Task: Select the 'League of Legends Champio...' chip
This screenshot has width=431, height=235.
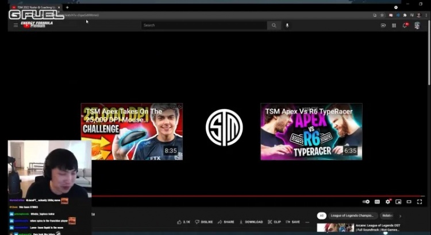Action: pos(353,216)
